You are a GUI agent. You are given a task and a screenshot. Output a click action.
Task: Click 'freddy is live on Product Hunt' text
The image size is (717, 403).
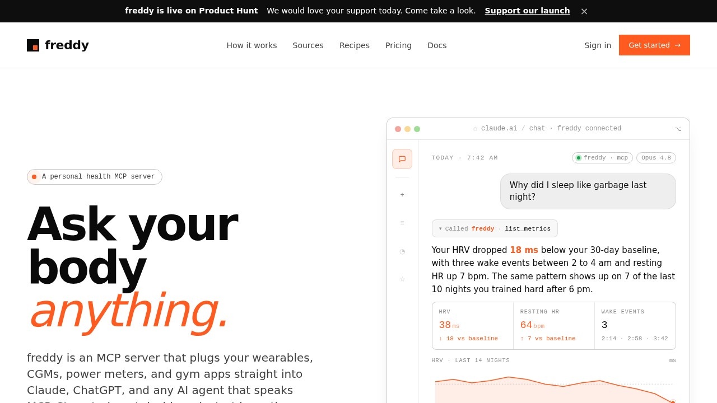(192, 11)
